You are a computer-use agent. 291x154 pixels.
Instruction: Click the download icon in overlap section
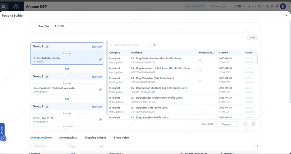[x=257, y=146]
